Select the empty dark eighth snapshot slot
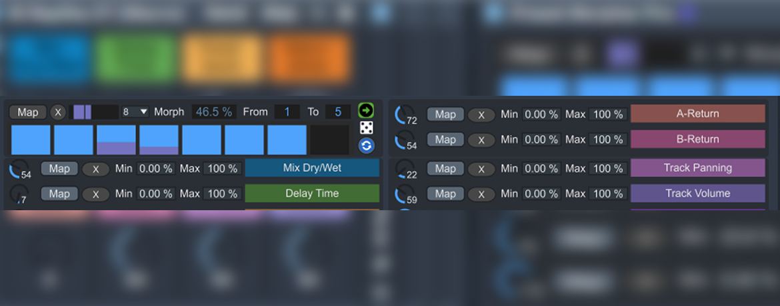This screenshot has height=306, width=780. pyautogui.click(x=329, y=140)
